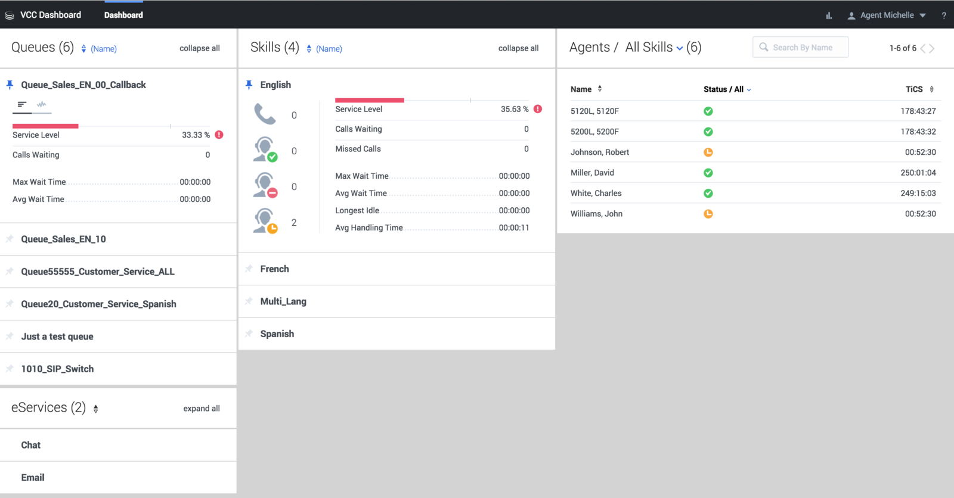Pin the Spanish skill

tap(249, 334)
